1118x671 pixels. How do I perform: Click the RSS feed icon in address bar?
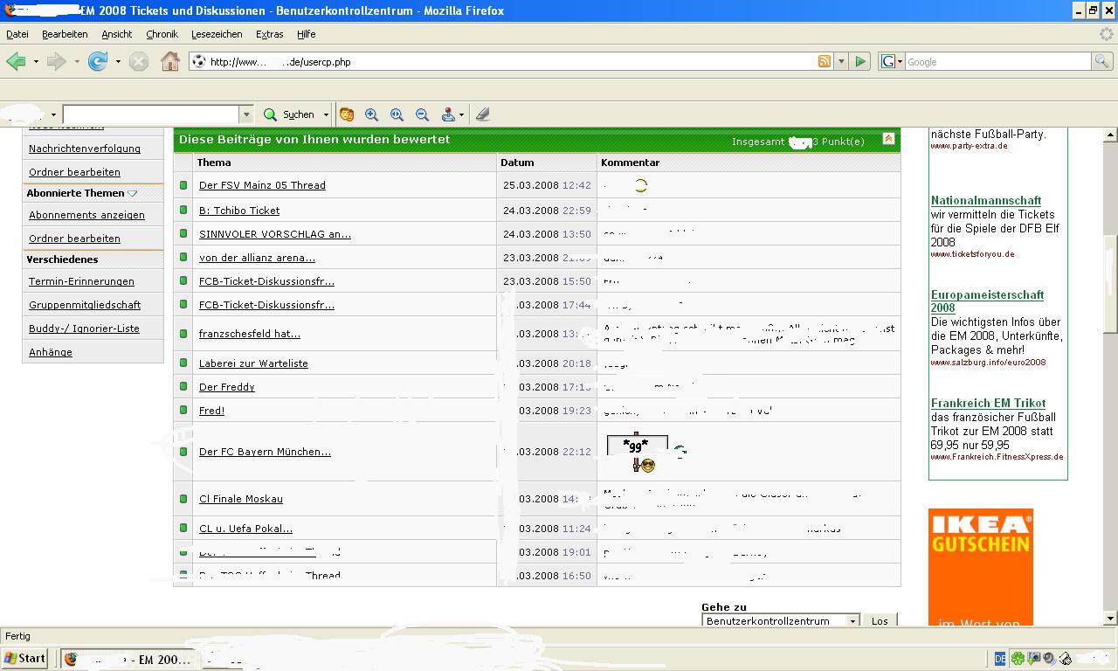point(824,61)
